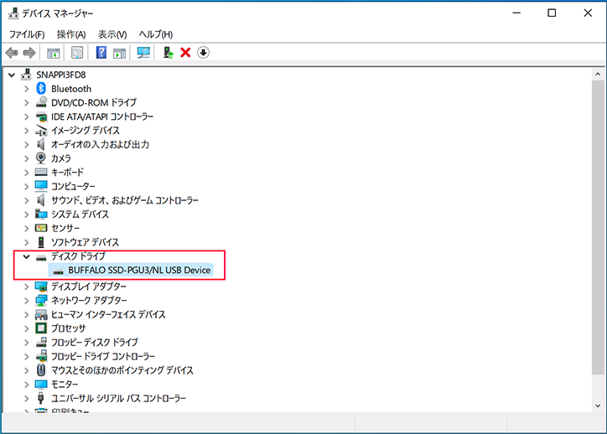The height and width of the screenshot is (434, 607).
Task: Collapse the ディスク ドライブ node
Action: tap(26, 256)
